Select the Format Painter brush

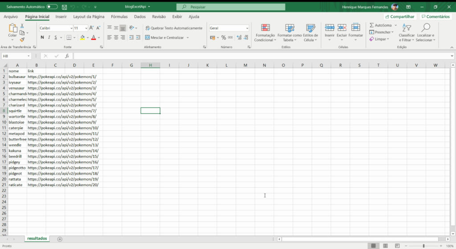(22, 40)
